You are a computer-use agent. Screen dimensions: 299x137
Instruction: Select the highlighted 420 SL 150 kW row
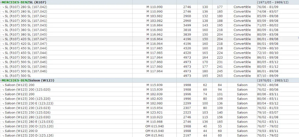(x=149, y=39)
